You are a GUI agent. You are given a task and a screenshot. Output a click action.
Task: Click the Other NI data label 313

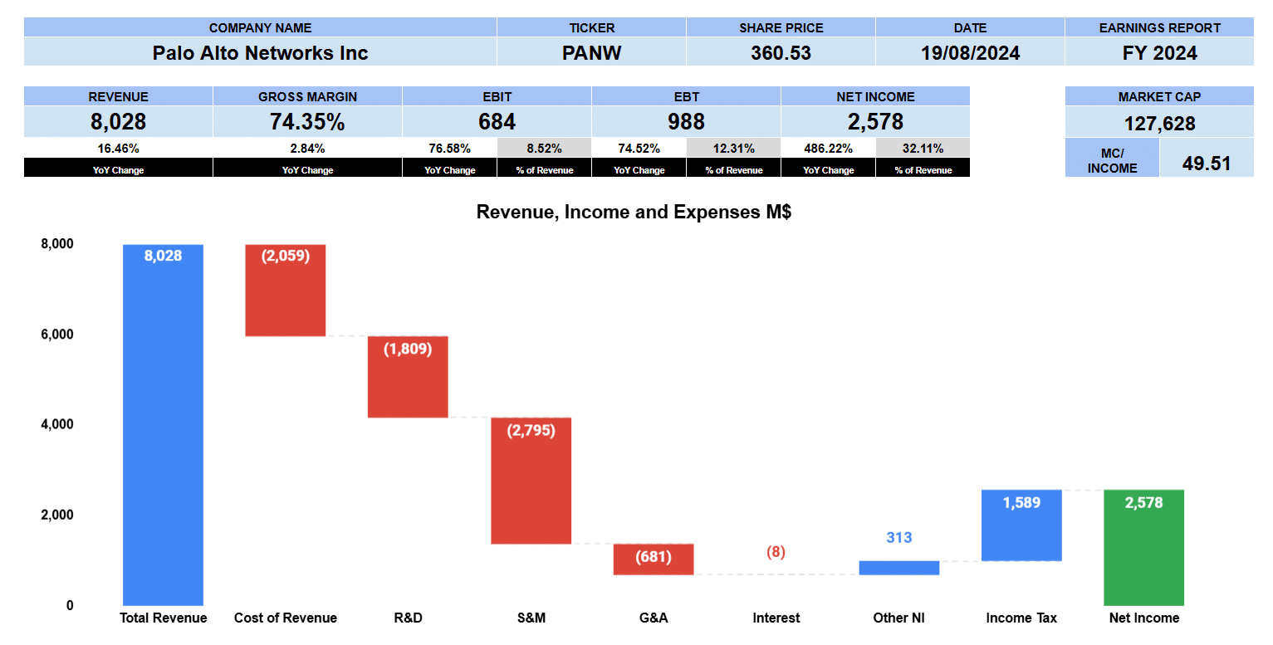click(x=899, y=538)
